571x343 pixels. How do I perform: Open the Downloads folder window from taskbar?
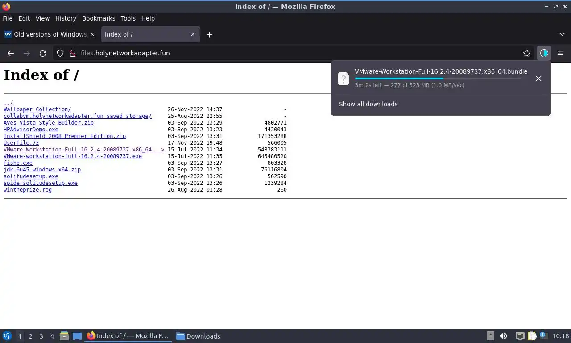pyautogui.click(x=198, y=336)
